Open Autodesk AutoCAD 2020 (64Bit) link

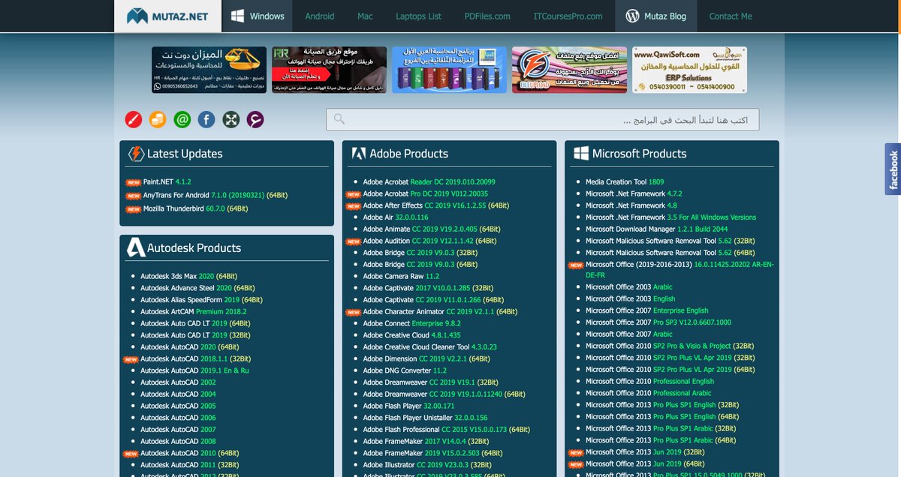tap(189, 346)
